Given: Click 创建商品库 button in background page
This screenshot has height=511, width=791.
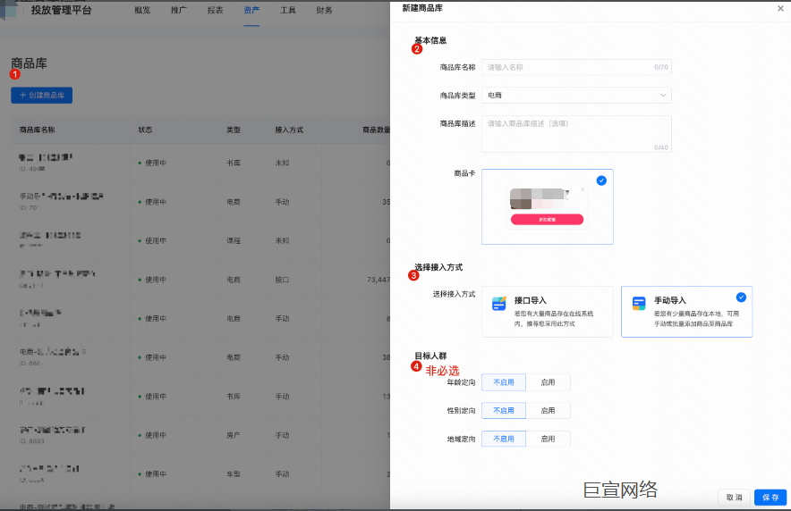Looking at the screenshot, I should (x=42, y=96).
